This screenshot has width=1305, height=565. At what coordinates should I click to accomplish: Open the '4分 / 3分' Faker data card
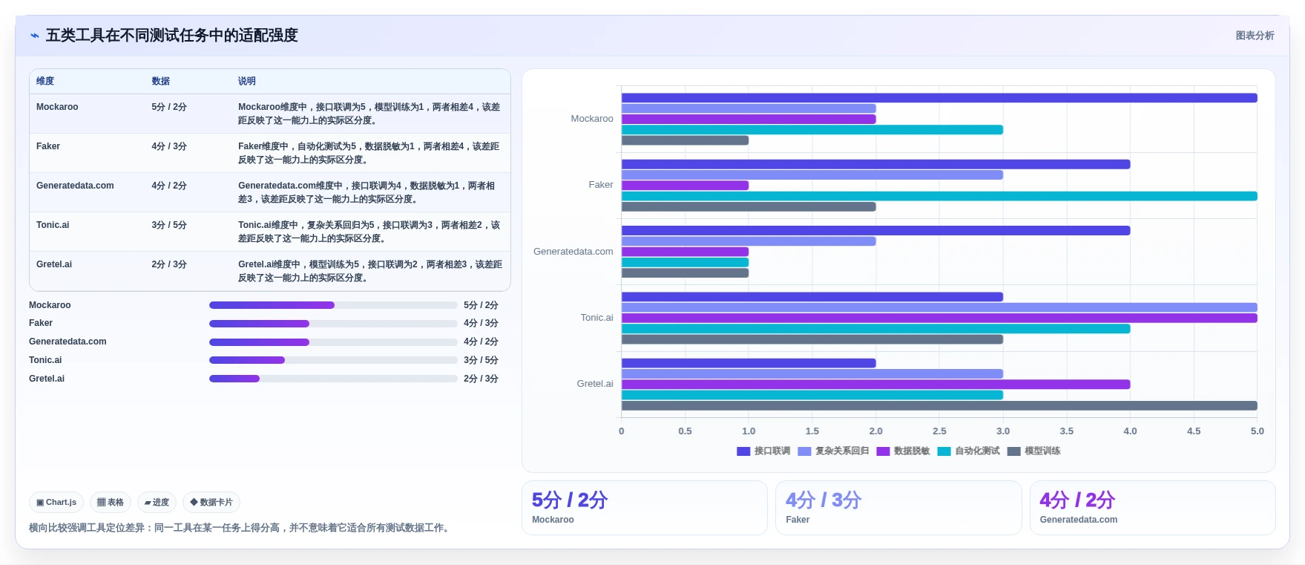tap(898, 508)
